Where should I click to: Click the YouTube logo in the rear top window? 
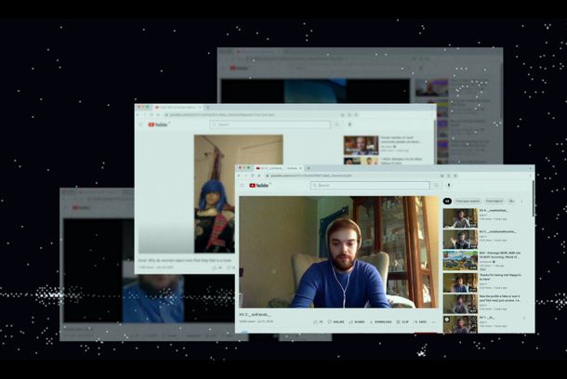click(239, 68)
